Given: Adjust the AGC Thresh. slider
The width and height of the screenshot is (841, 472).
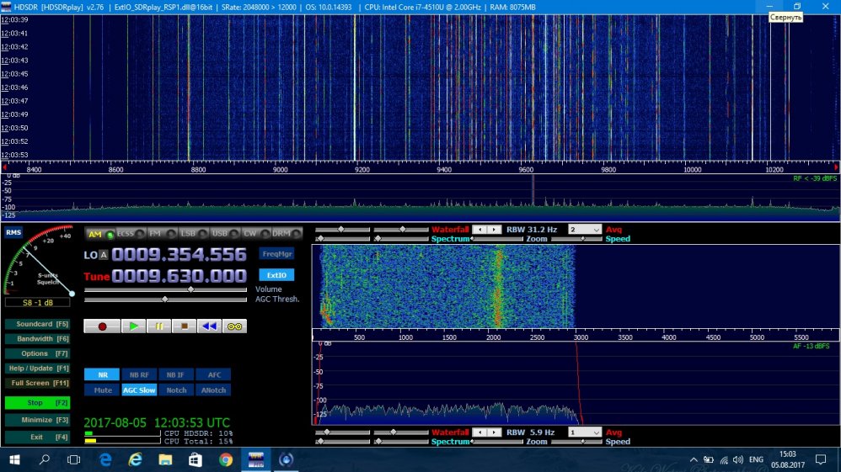Looking at the screenshot, I should click(164, 300).
